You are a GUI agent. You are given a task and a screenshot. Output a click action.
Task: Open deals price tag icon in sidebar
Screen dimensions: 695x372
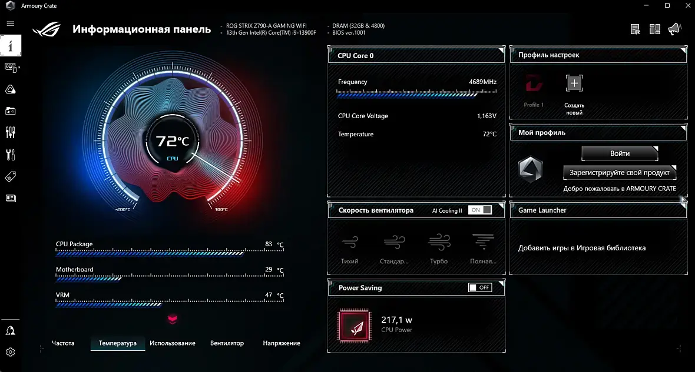tap(10, 177)
